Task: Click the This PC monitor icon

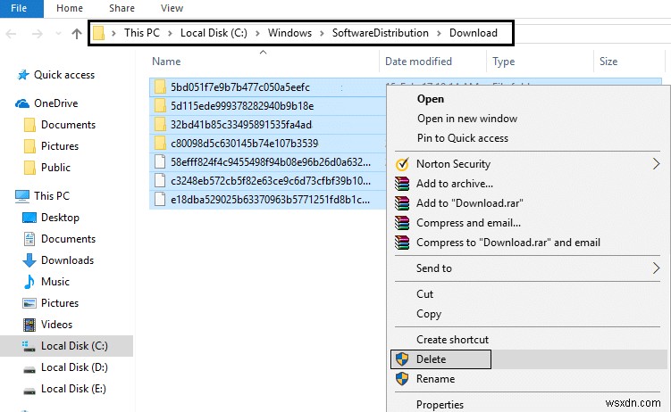Action: 22,196
